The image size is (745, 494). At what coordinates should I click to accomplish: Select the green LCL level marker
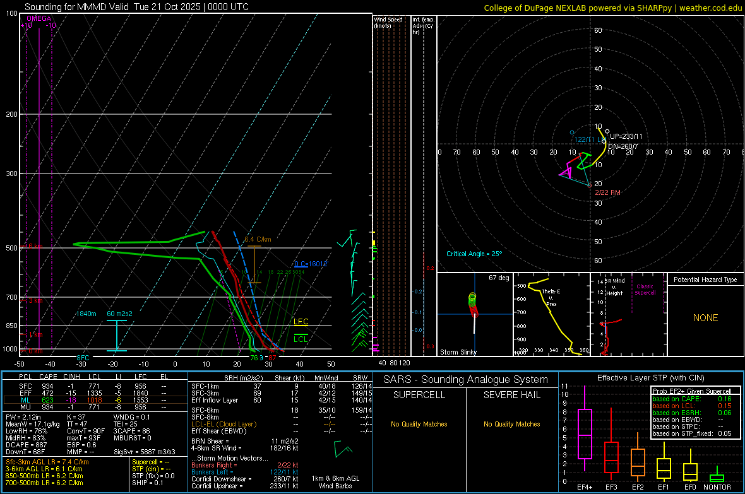click(x=301, y=338)
